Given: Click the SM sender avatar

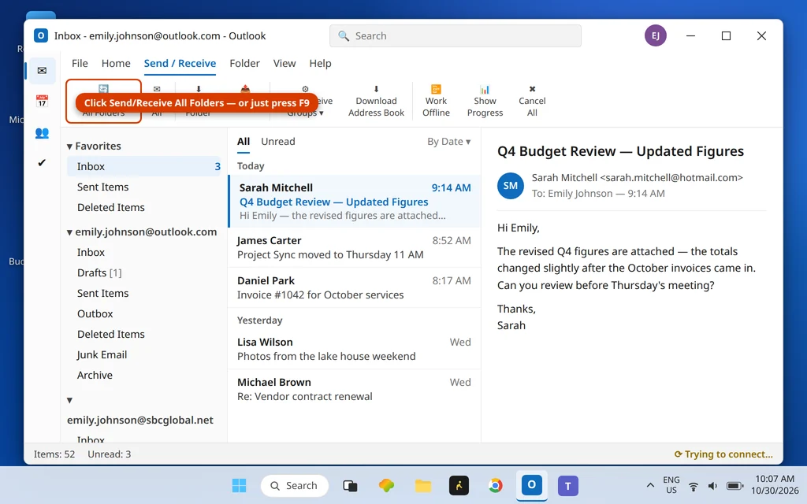Looking at the screenshot, I should point(511,186).
